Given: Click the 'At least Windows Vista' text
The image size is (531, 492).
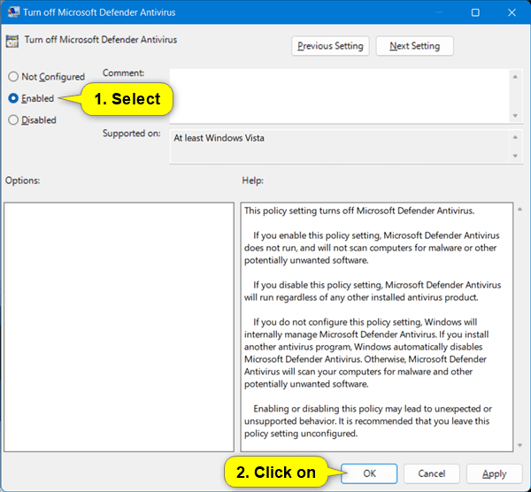Looking at the screenshot, I should pos(219,138).
